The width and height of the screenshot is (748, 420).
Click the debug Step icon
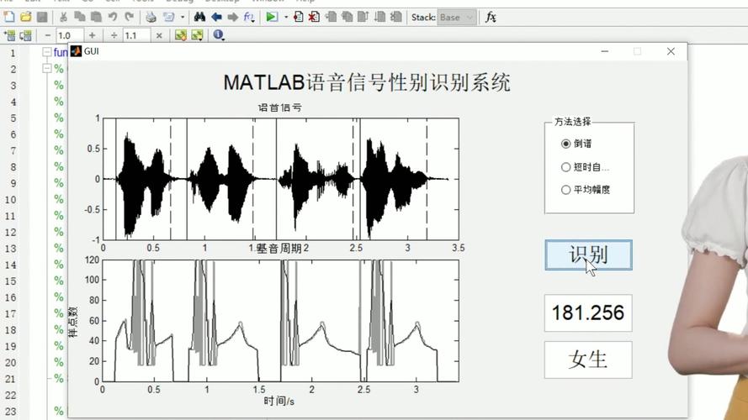tap(331, 17)
